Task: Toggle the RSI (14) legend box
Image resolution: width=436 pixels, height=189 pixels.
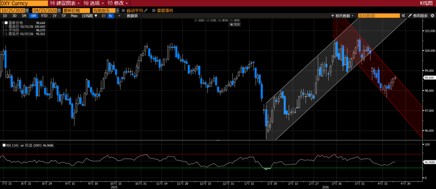Action: [4, 145]
